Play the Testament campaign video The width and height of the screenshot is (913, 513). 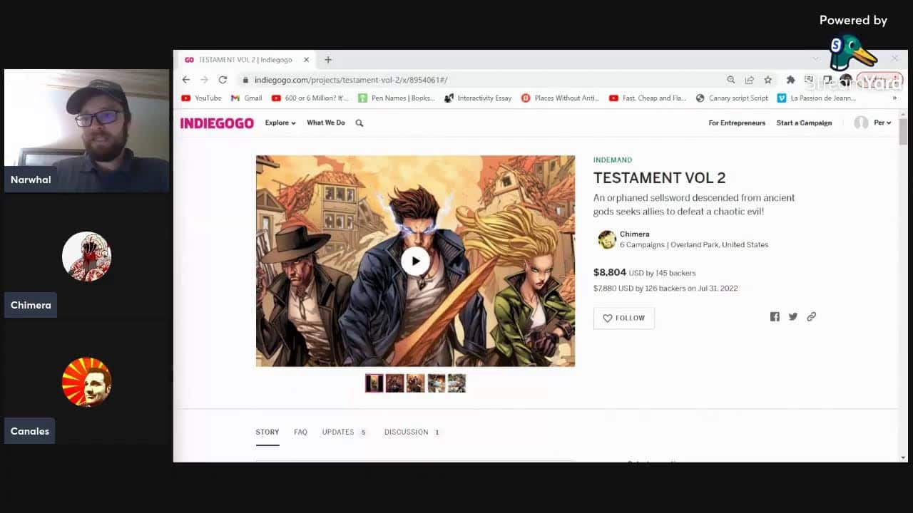click(415, 261)
